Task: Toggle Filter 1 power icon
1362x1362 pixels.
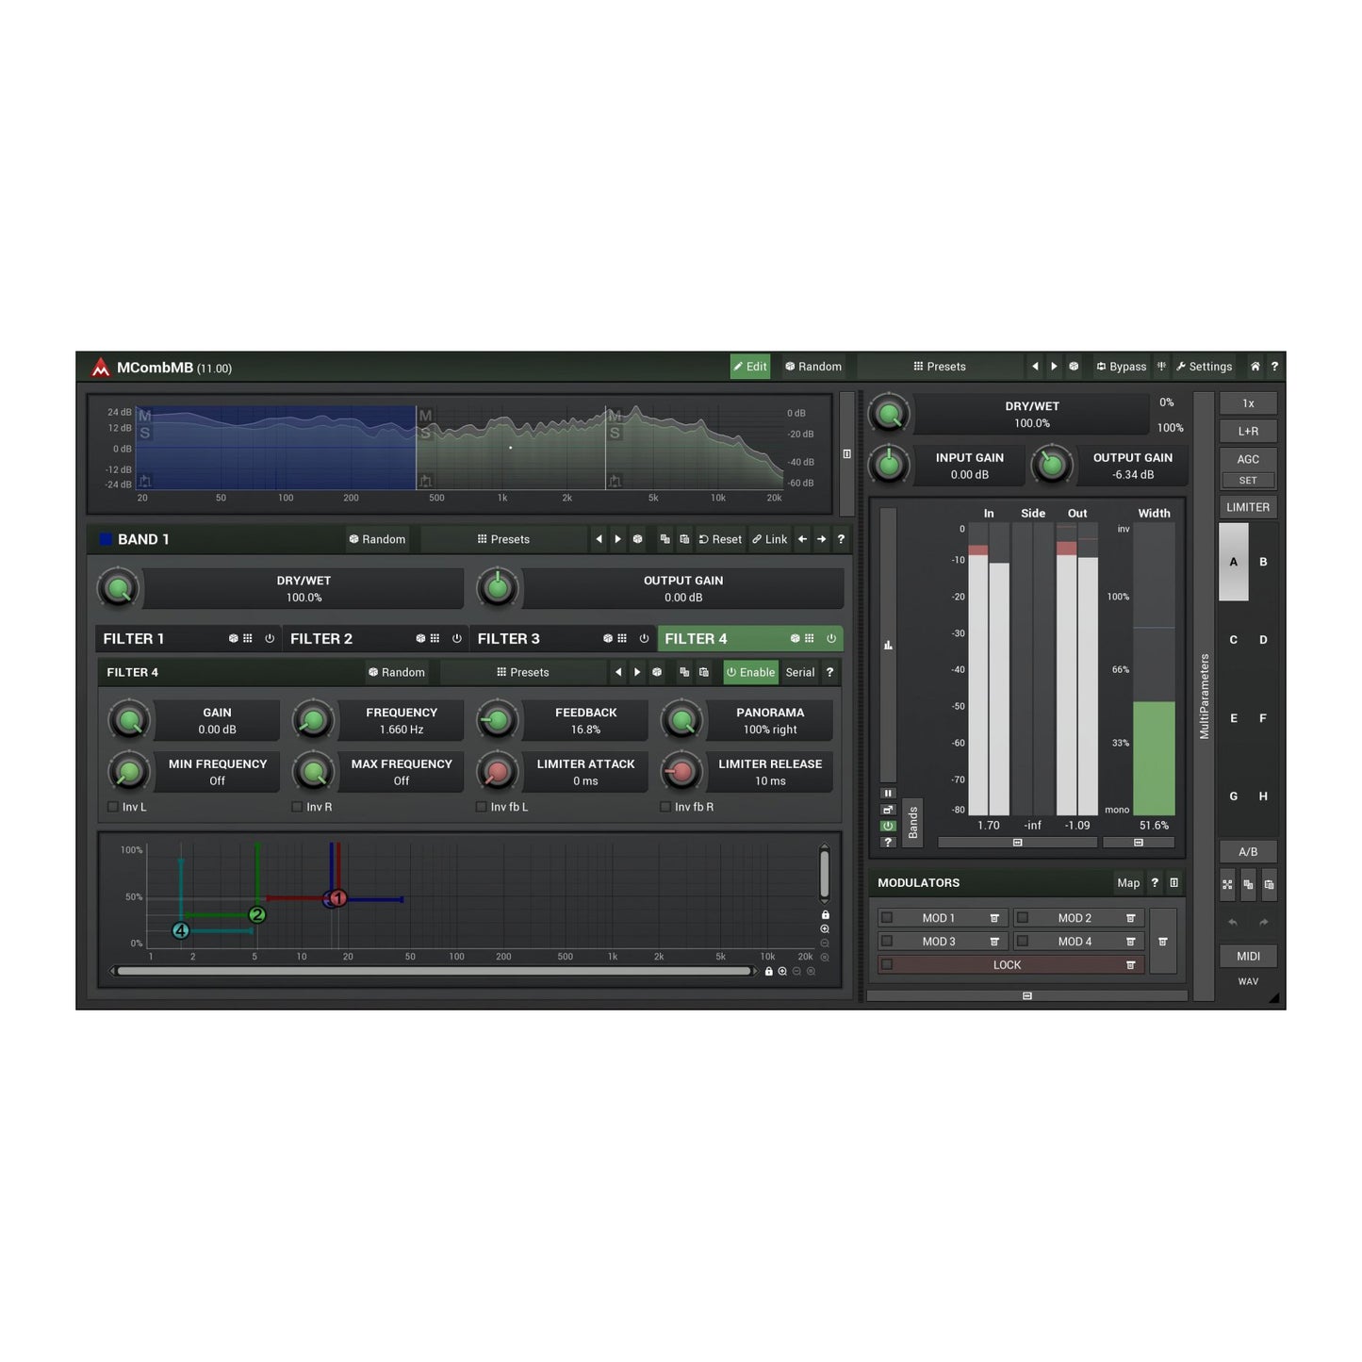Action: coord(270,639)
